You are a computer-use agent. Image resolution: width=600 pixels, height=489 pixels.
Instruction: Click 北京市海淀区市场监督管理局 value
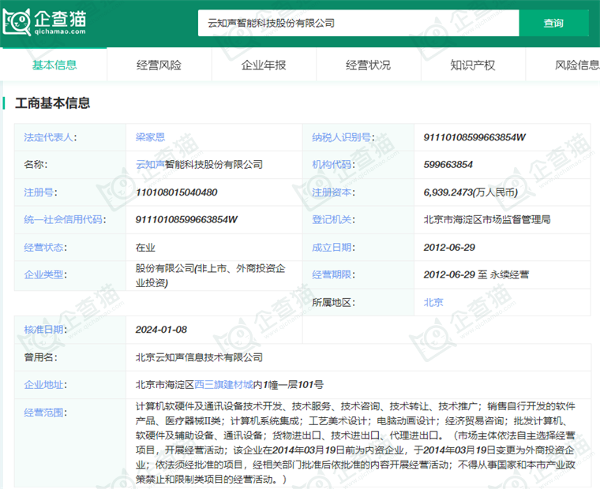pos(487,219)
